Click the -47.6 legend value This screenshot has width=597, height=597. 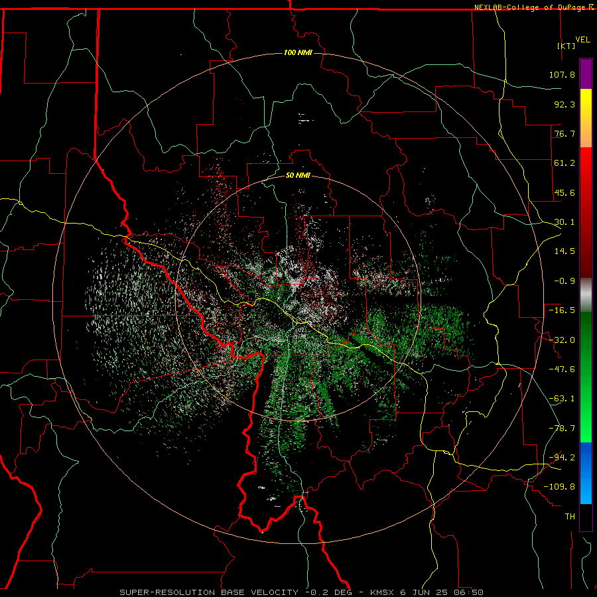point(562,369)
